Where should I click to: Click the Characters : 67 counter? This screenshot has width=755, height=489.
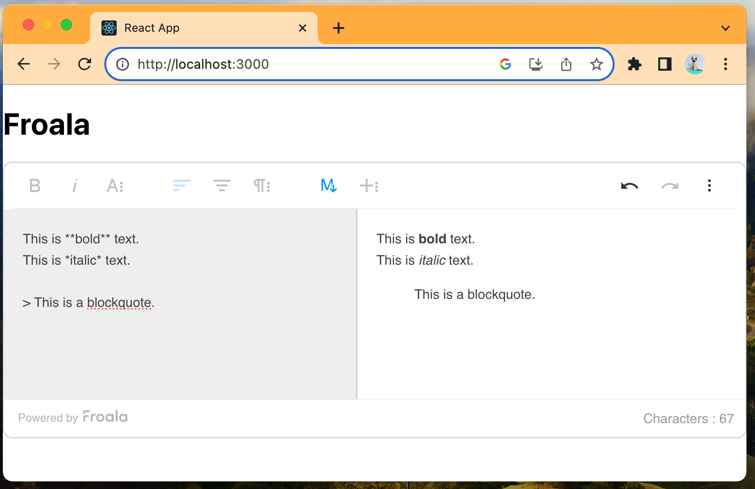(688, 418)
